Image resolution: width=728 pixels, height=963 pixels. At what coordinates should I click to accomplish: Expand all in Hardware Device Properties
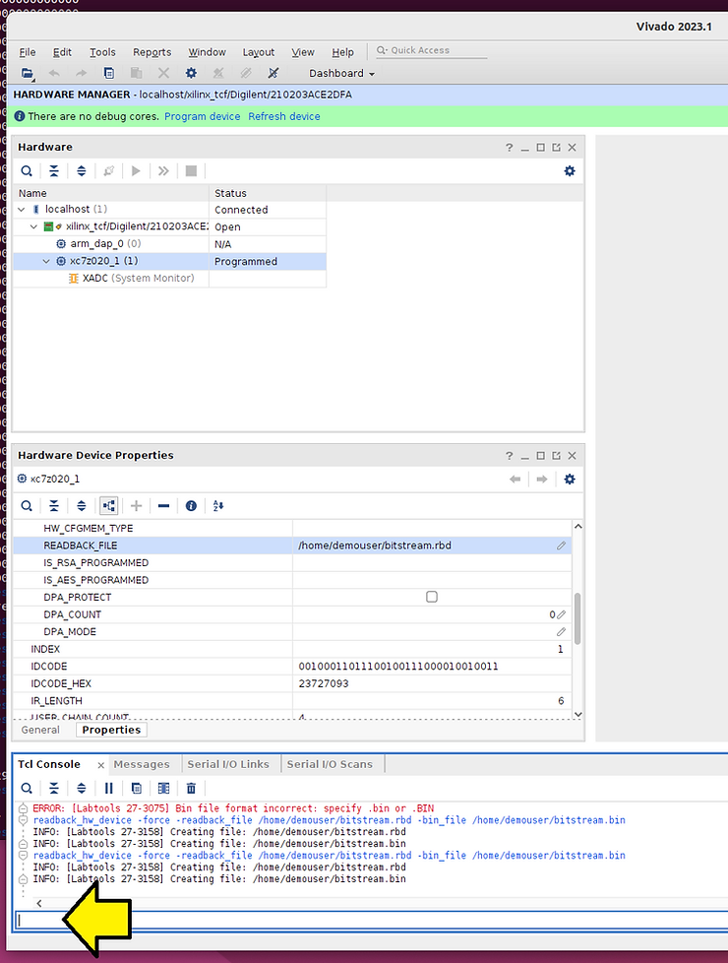click(x=81, y=505)
